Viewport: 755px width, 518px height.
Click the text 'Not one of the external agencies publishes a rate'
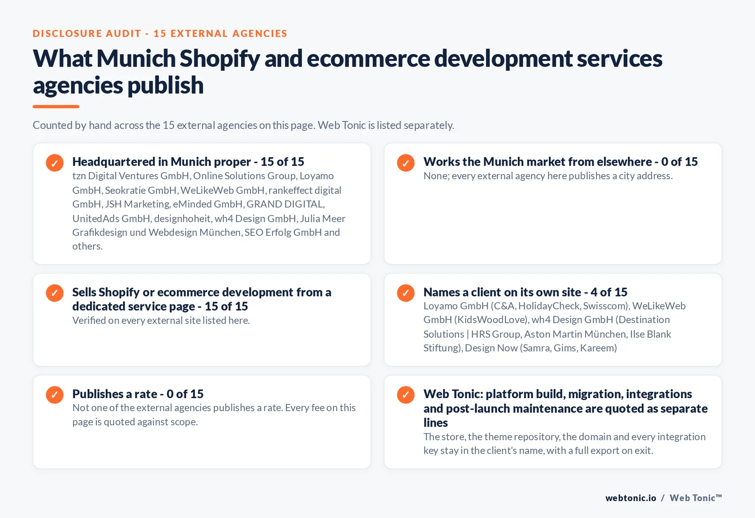[x=214, y=415]
